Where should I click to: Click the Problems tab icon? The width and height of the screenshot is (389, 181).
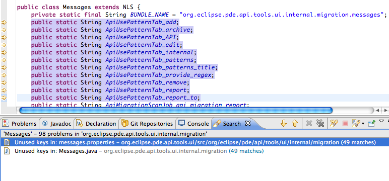[x=6, y=123]
